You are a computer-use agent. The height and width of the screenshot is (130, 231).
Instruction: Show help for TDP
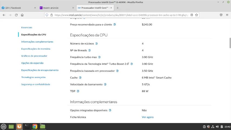[x=78, y=91]
